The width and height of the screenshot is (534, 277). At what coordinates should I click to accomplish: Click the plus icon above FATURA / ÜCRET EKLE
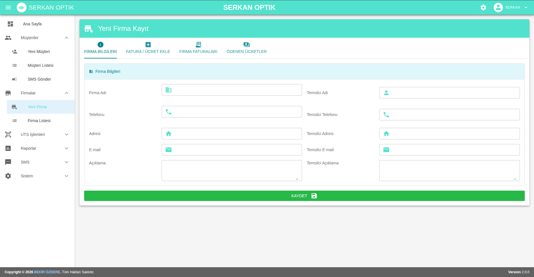tap(148, 45)
